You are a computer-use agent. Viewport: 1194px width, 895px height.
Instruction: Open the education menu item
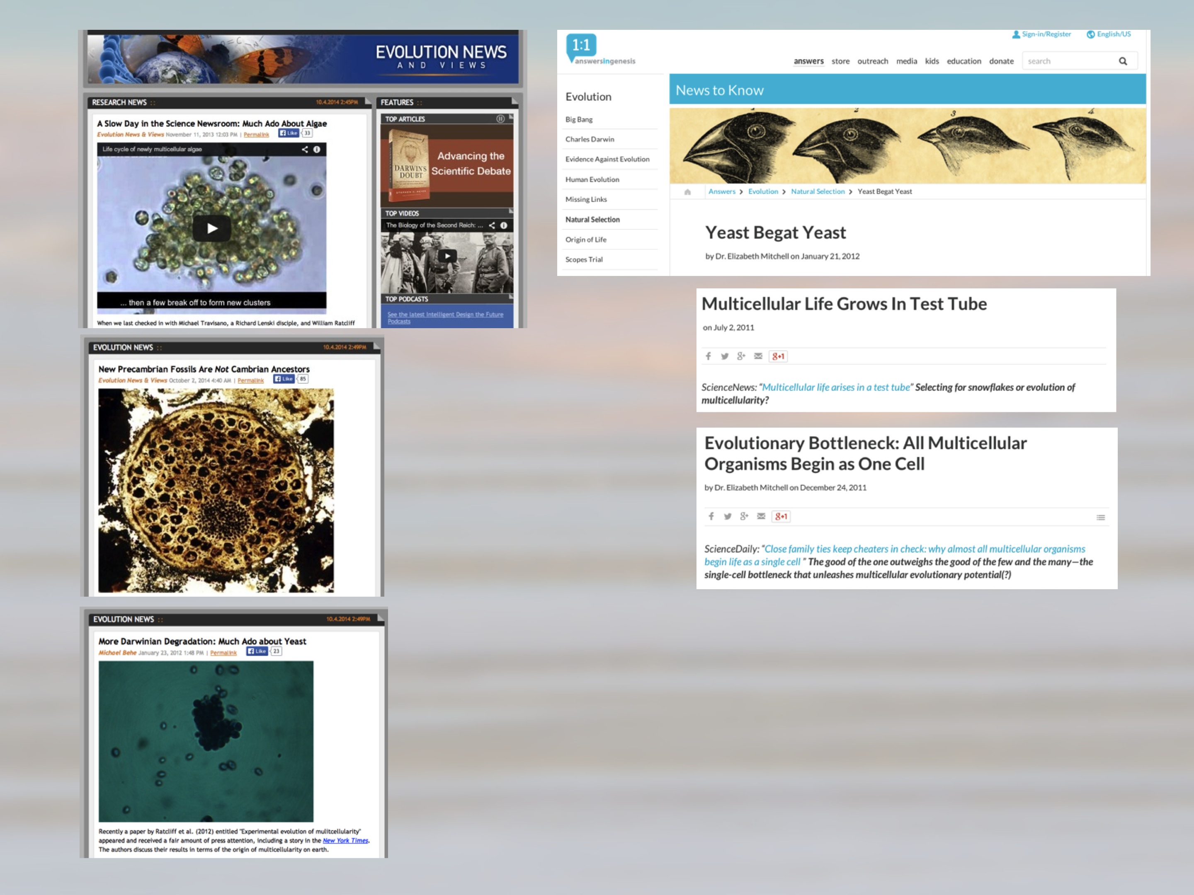pyautogui.click(x=964, y=61)
